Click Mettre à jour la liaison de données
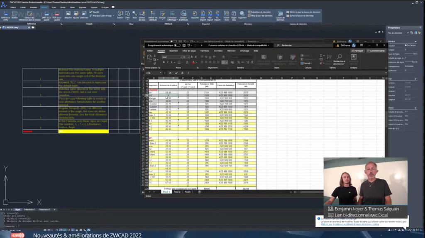This screenshot has height=238, width=425. (303, 12)
